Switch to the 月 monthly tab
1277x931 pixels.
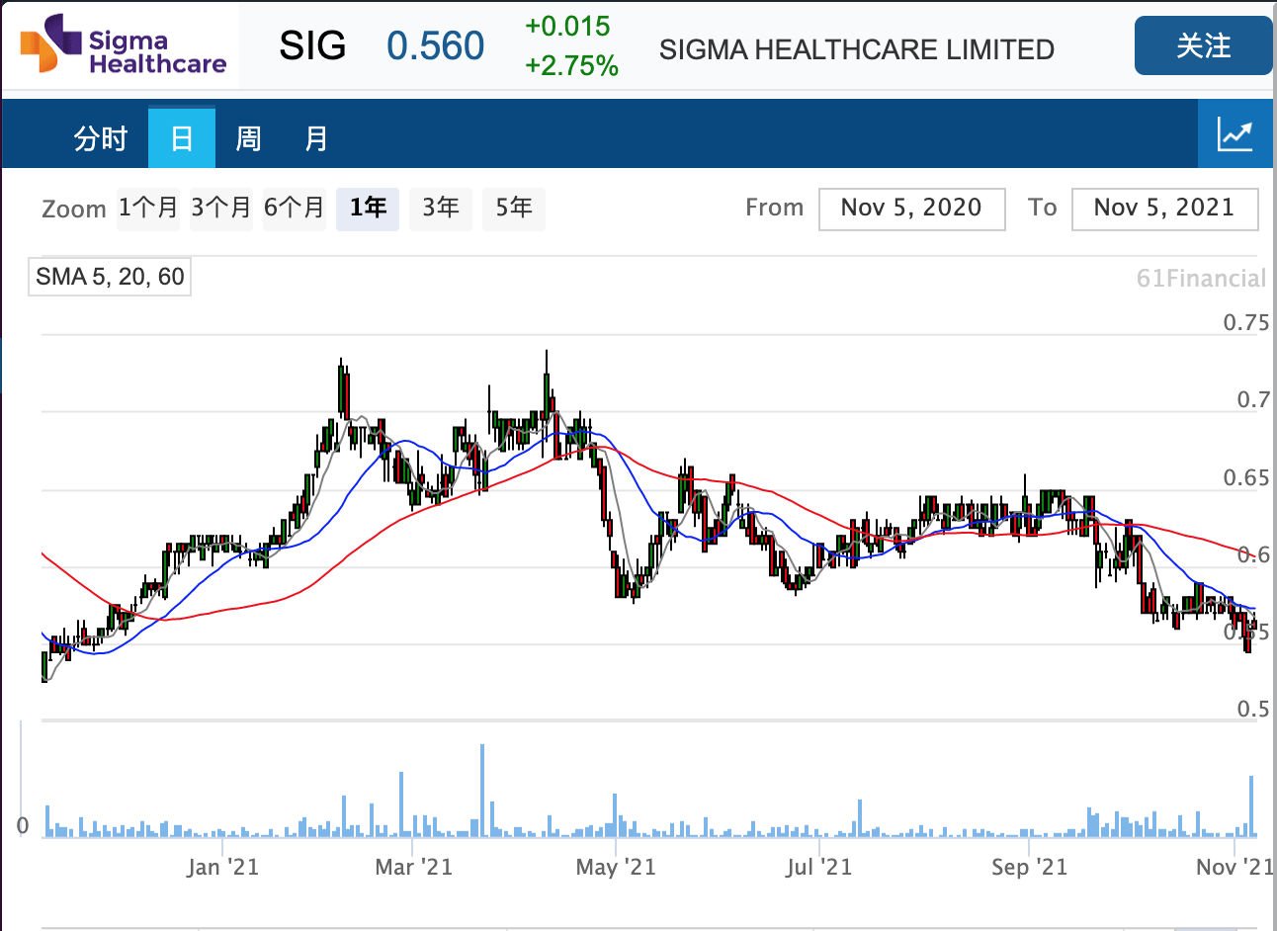pos(316,138)
